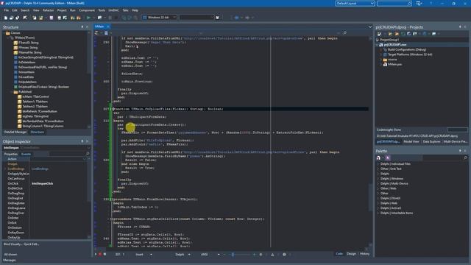Open the Object Inspector component selector dropdown
Viewport: 471px width, 265px height.
[x=88, y=148]
